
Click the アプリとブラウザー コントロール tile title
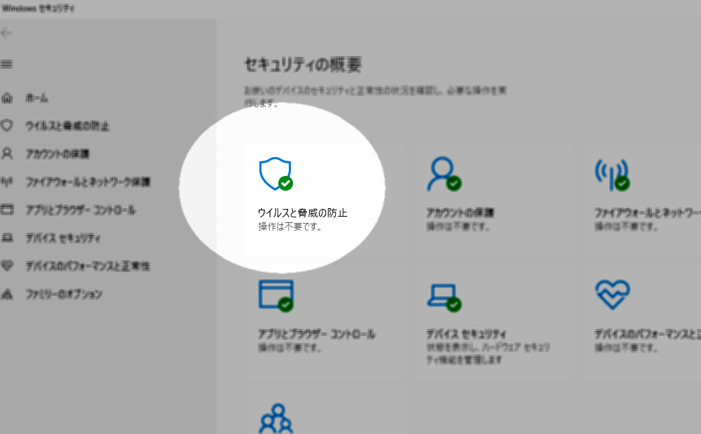tap(317, 334)
